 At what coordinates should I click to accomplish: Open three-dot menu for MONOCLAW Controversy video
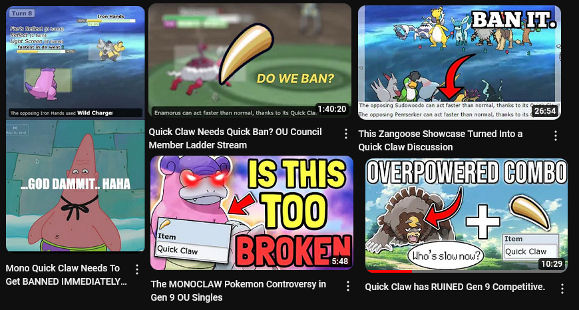(x=348, y=286)
